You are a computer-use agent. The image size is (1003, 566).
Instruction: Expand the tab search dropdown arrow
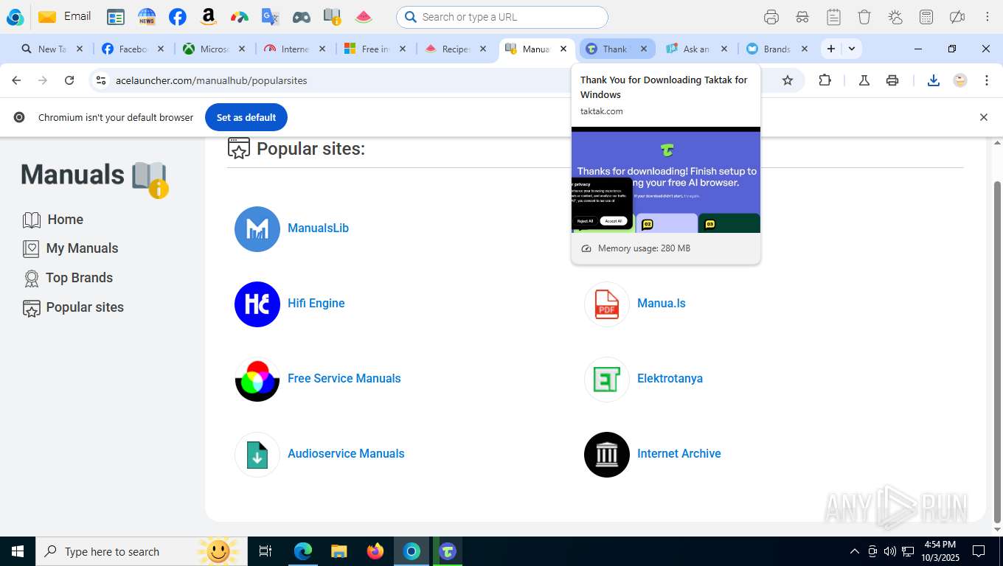click(852, 49)
